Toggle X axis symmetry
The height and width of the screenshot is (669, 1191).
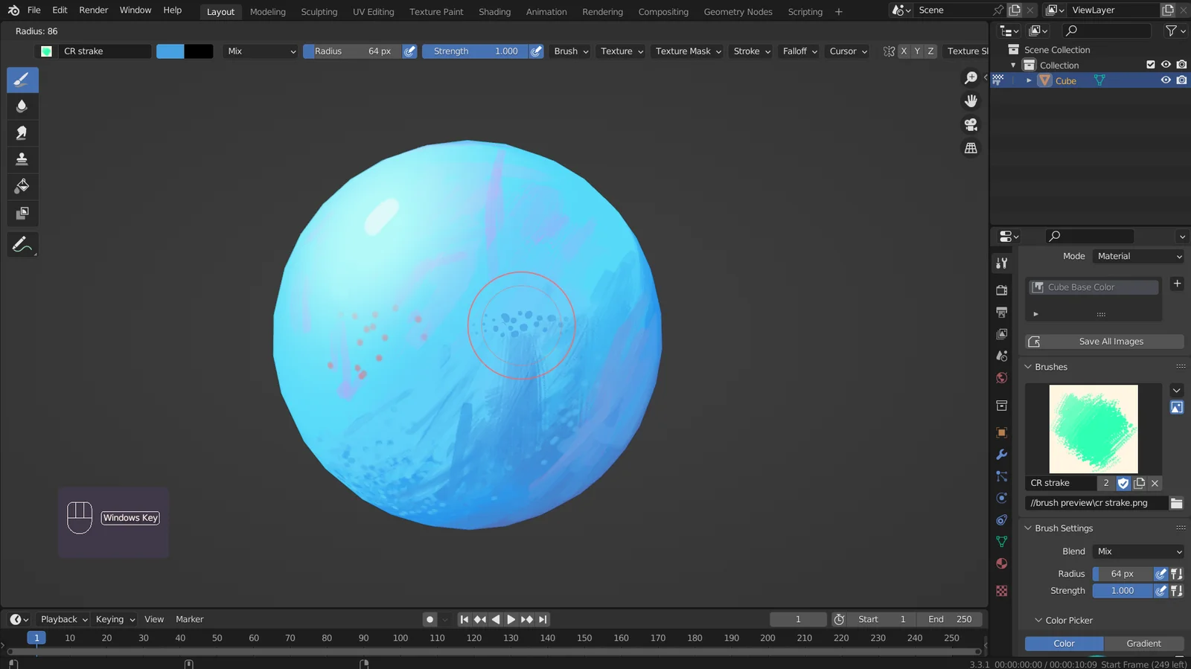click(x=904, y=51)
